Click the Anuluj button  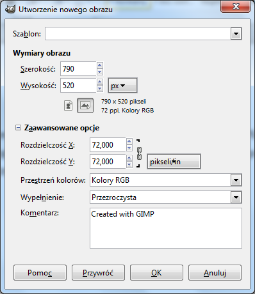[x=215, y=272]
